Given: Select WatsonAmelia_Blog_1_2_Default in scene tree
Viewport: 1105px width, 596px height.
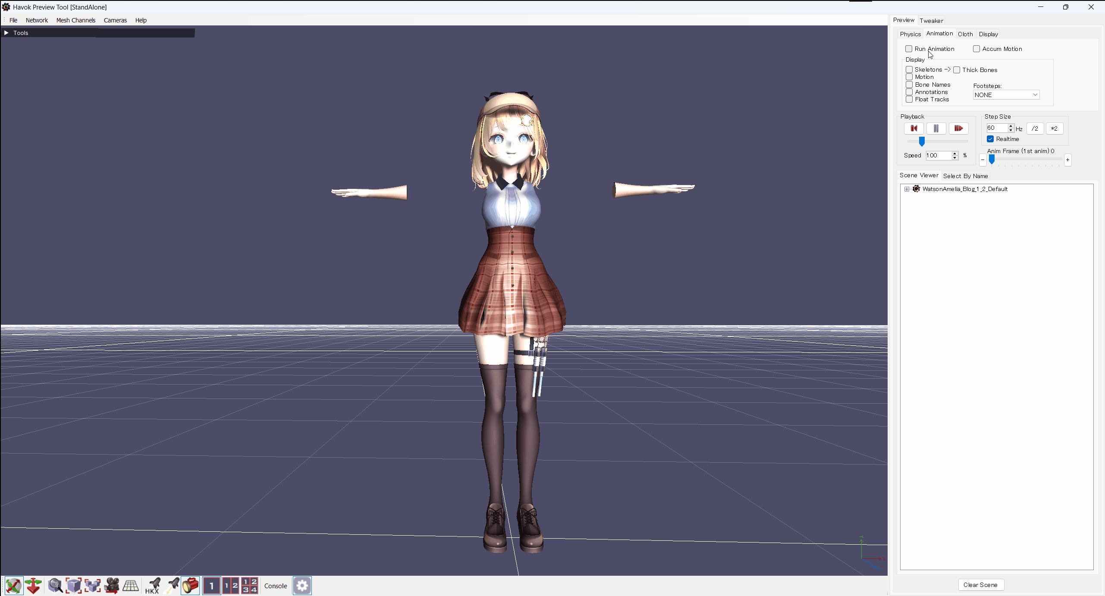Looking at the screenshot, I should (x=965, y=189).
